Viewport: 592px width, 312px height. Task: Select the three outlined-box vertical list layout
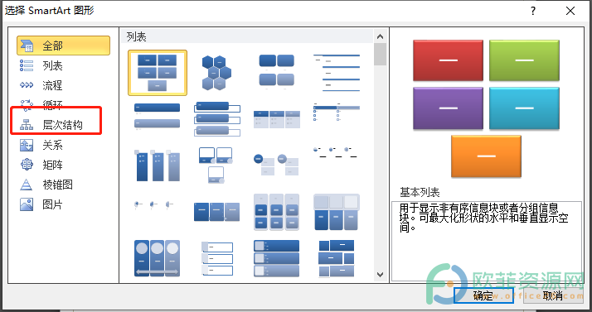(216, 118)
